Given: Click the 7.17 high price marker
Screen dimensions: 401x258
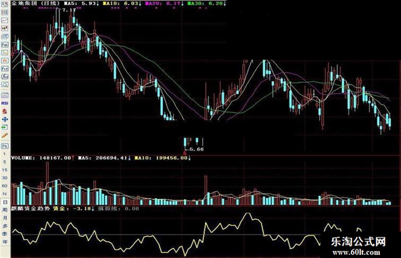Looking at the screenshot, I should (69, 10).
